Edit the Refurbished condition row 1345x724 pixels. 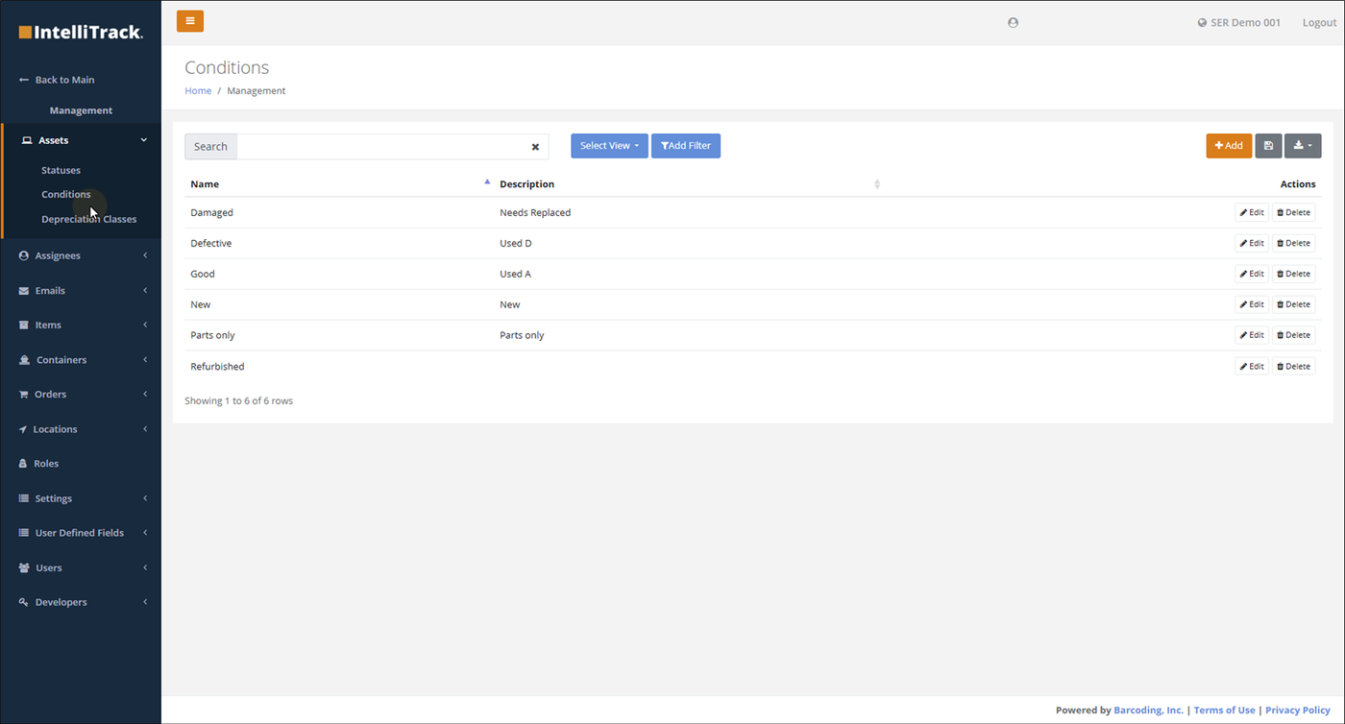[x=1252, y=366]
